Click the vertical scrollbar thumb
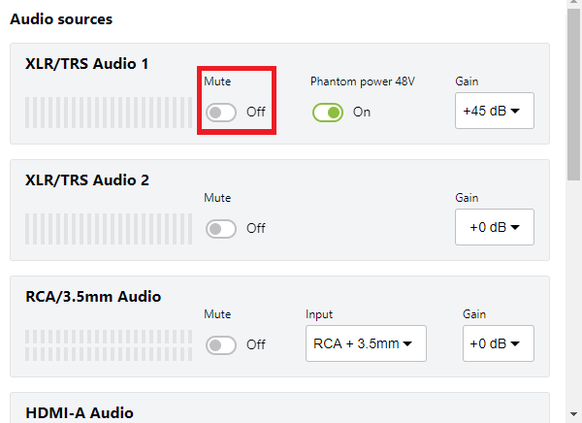Screen dimensions: 582x423 [x=574, y=97]
